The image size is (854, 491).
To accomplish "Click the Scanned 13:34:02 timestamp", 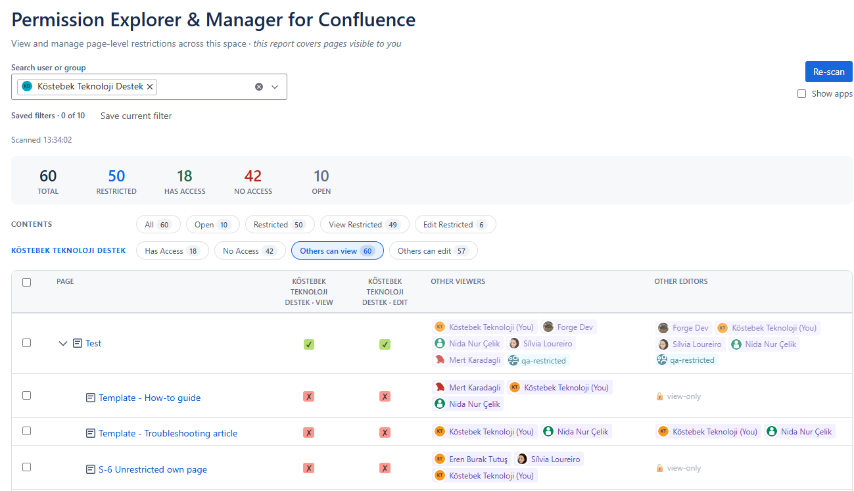I will pos(41,139).
